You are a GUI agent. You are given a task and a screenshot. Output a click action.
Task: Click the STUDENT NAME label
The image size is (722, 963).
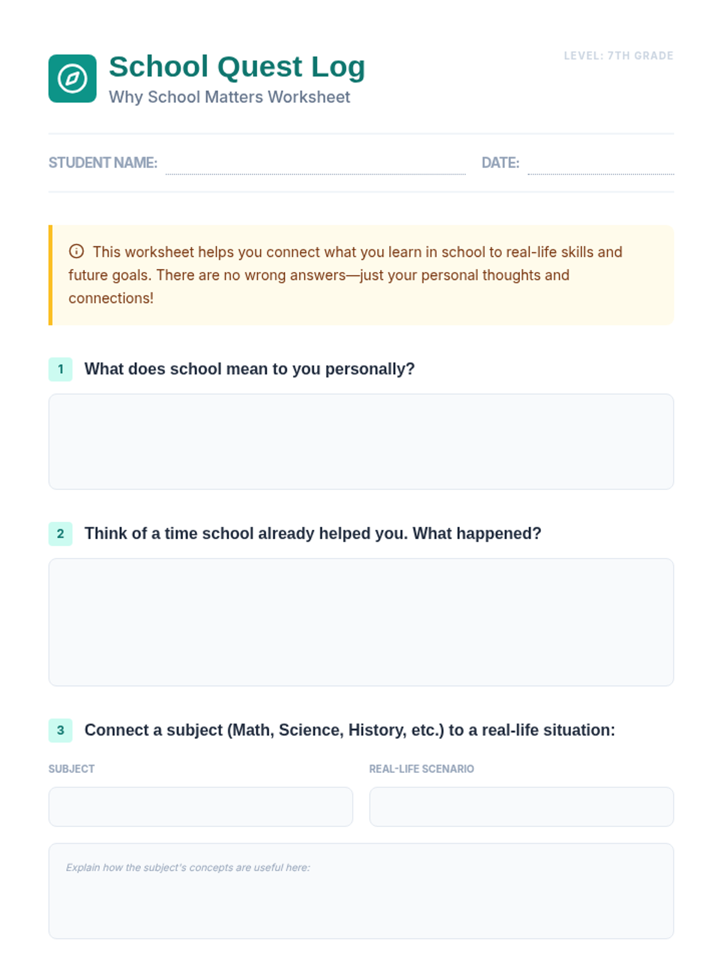coord(102,163)
